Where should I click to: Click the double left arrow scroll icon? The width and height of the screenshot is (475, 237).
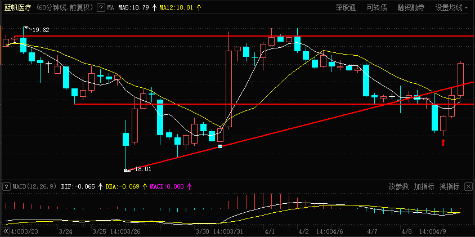point(6,231)
